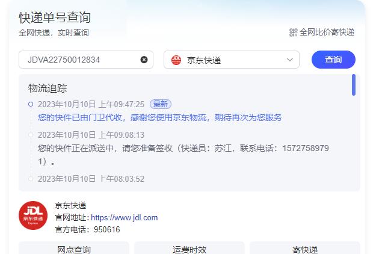Image resolution: width=388 pixels, height=254 pixels.
Task: Click the 门卫代收 latest status message
Action: [x=160, y=117]
